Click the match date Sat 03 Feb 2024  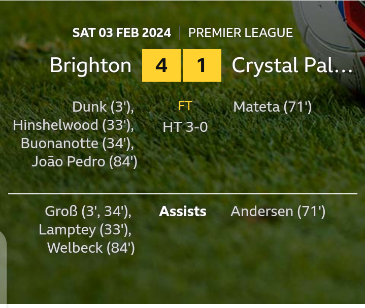click(x=122, y=33)
